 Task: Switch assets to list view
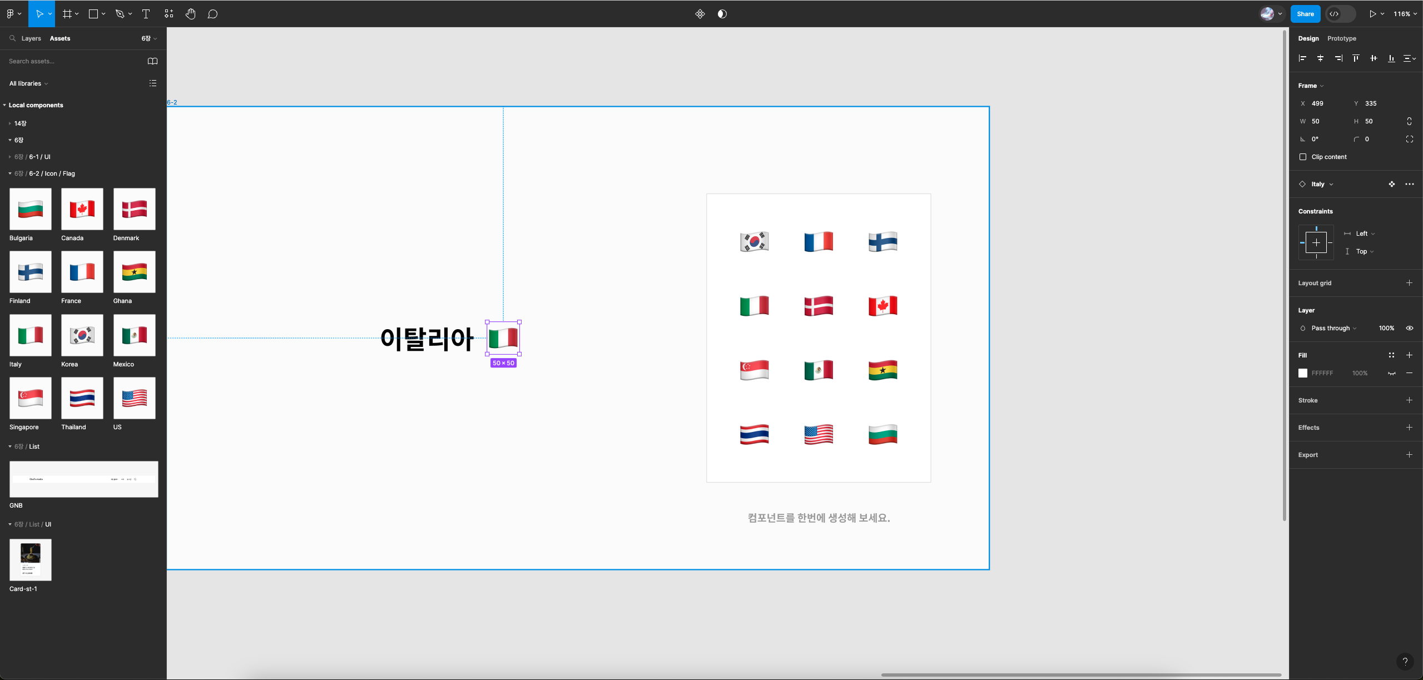pos(152,83)
